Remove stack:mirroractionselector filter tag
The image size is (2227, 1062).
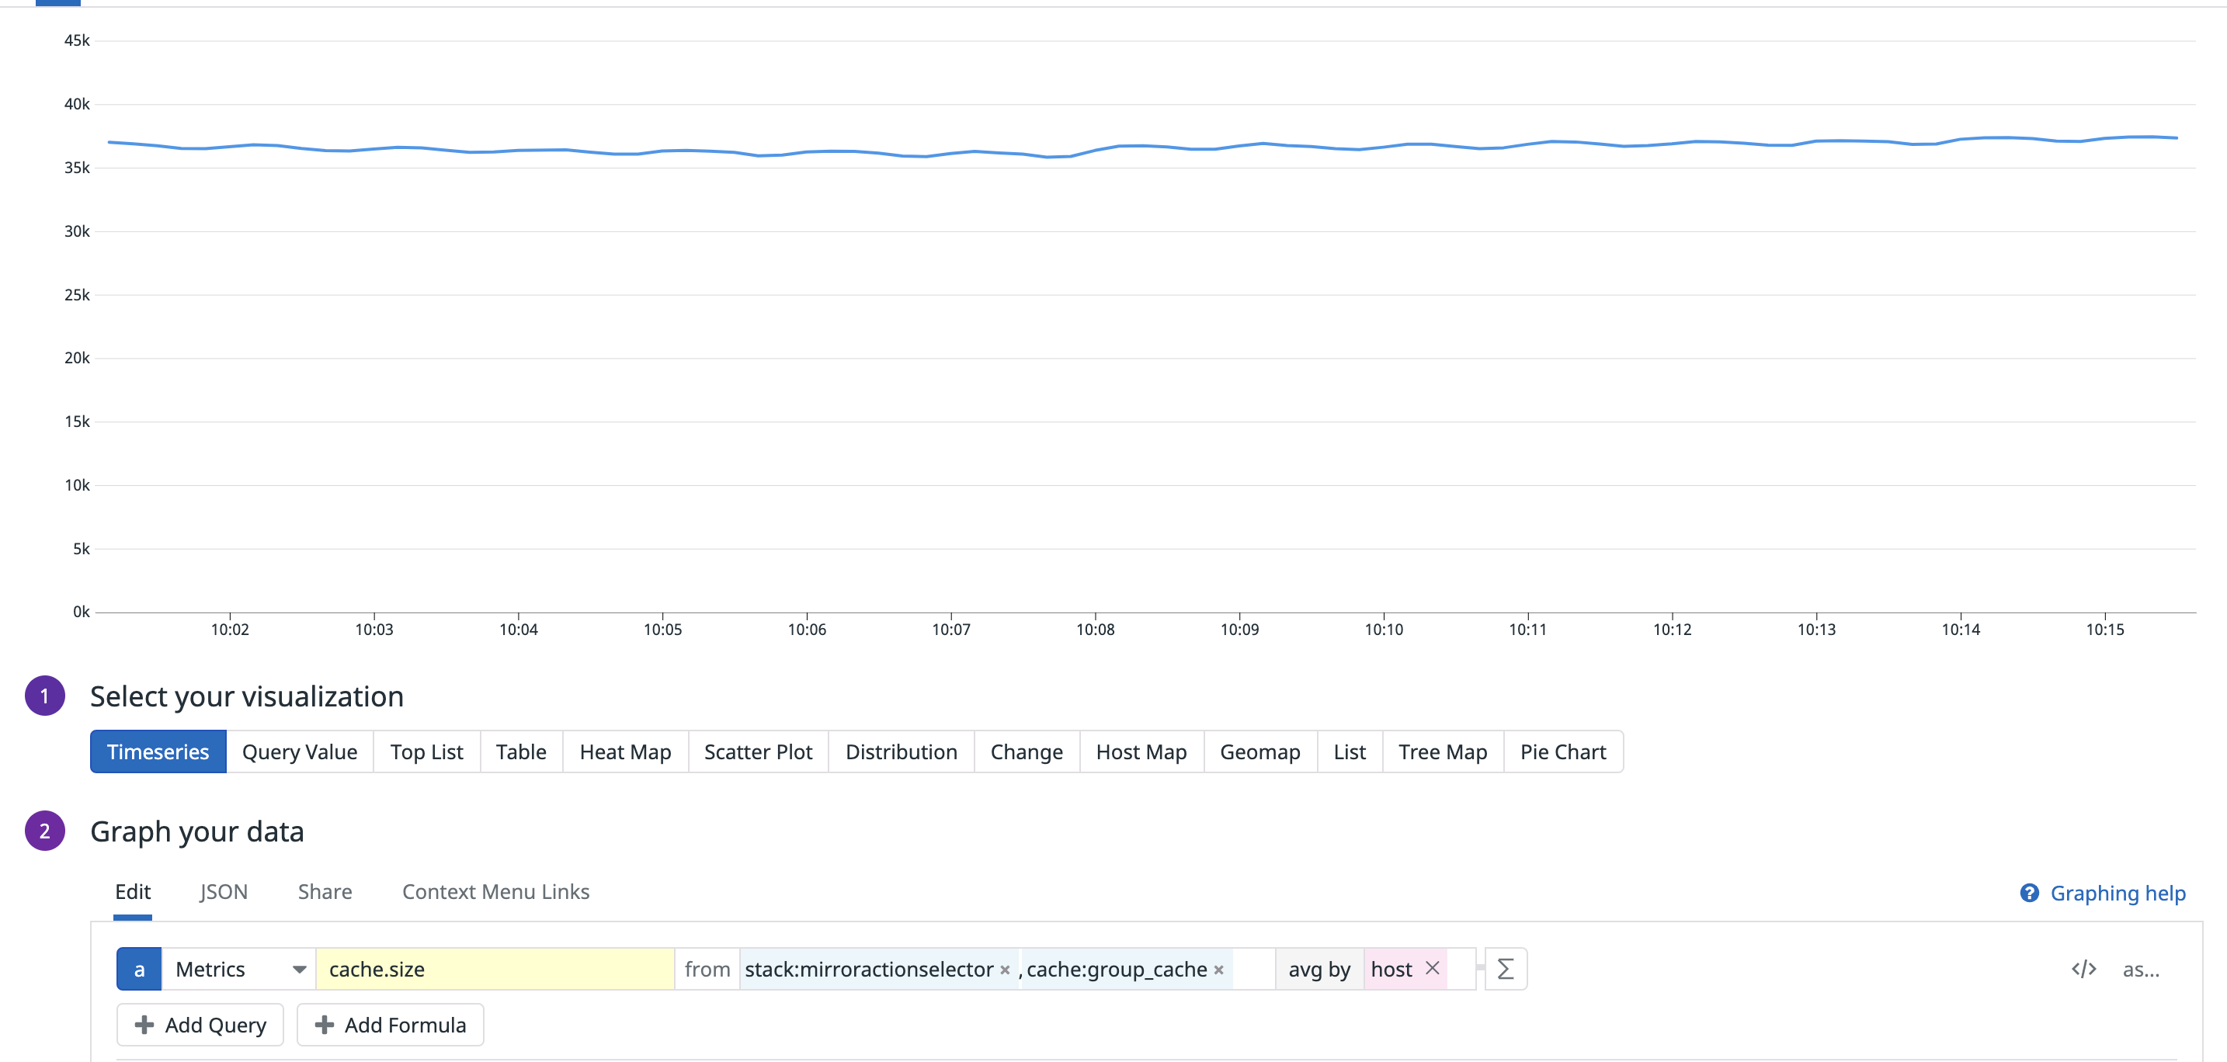point(1005,970)
